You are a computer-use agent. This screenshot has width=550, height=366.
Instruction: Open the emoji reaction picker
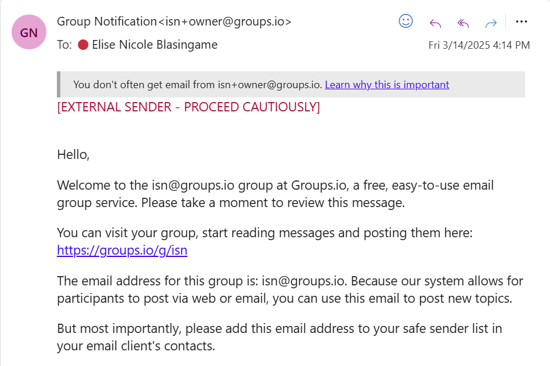pyautogui.click(x=406, y=21)
